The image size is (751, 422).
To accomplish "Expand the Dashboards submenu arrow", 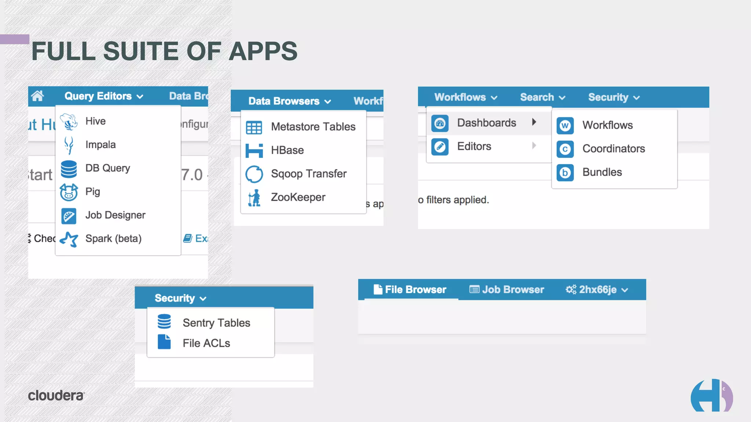I will click(534, 122).
